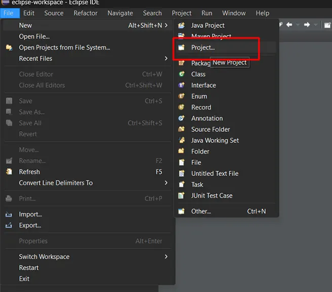Open the Window menu in menu bar
The height and width of the screenshot is (292, 332).
point(234,13)
